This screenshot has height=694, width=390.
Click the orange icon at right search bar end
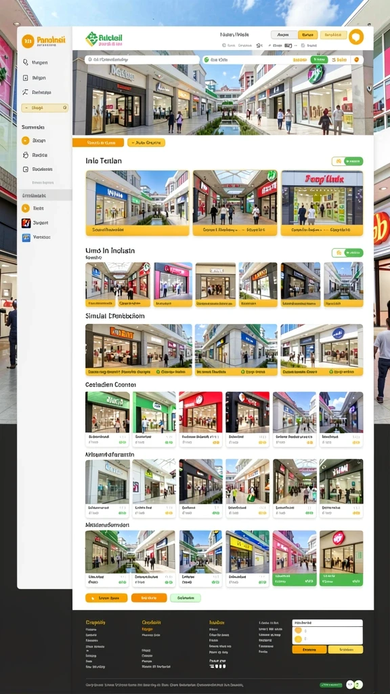pos(356,60)
